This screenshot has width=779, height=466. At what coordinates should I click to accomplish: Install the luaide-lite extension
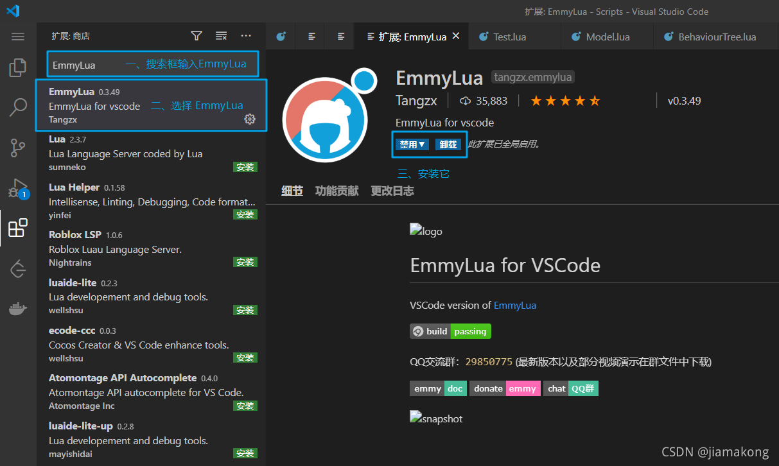[245, 310]
